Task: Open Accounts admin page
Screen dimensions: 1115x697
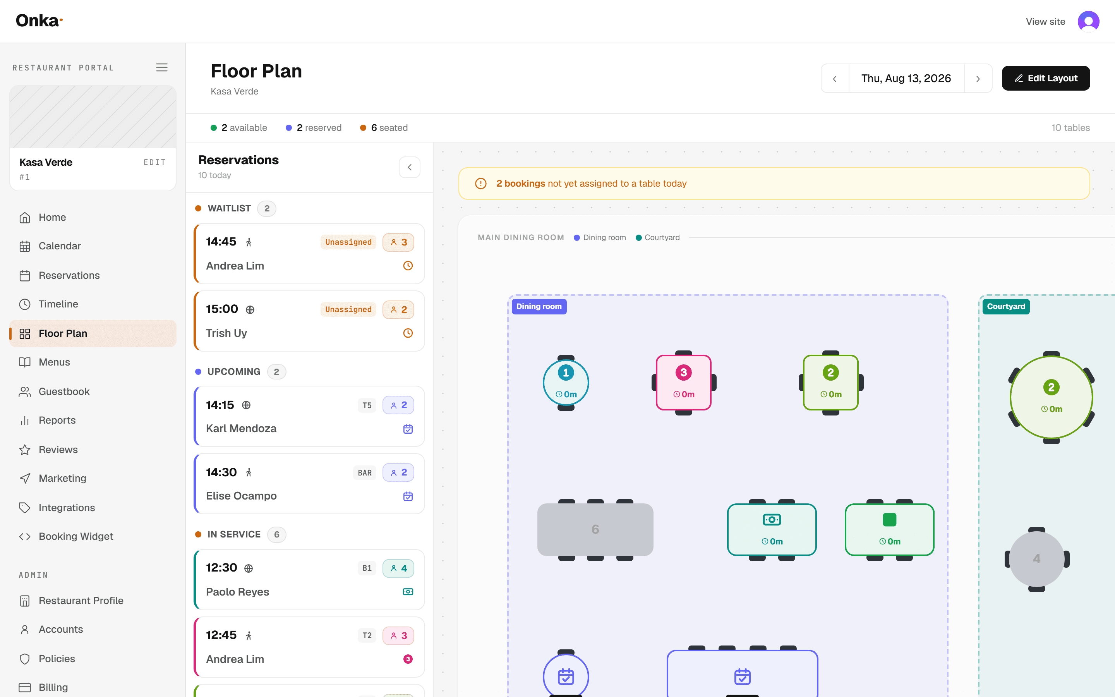Action: pyautogui.click(x=93, y=630)
